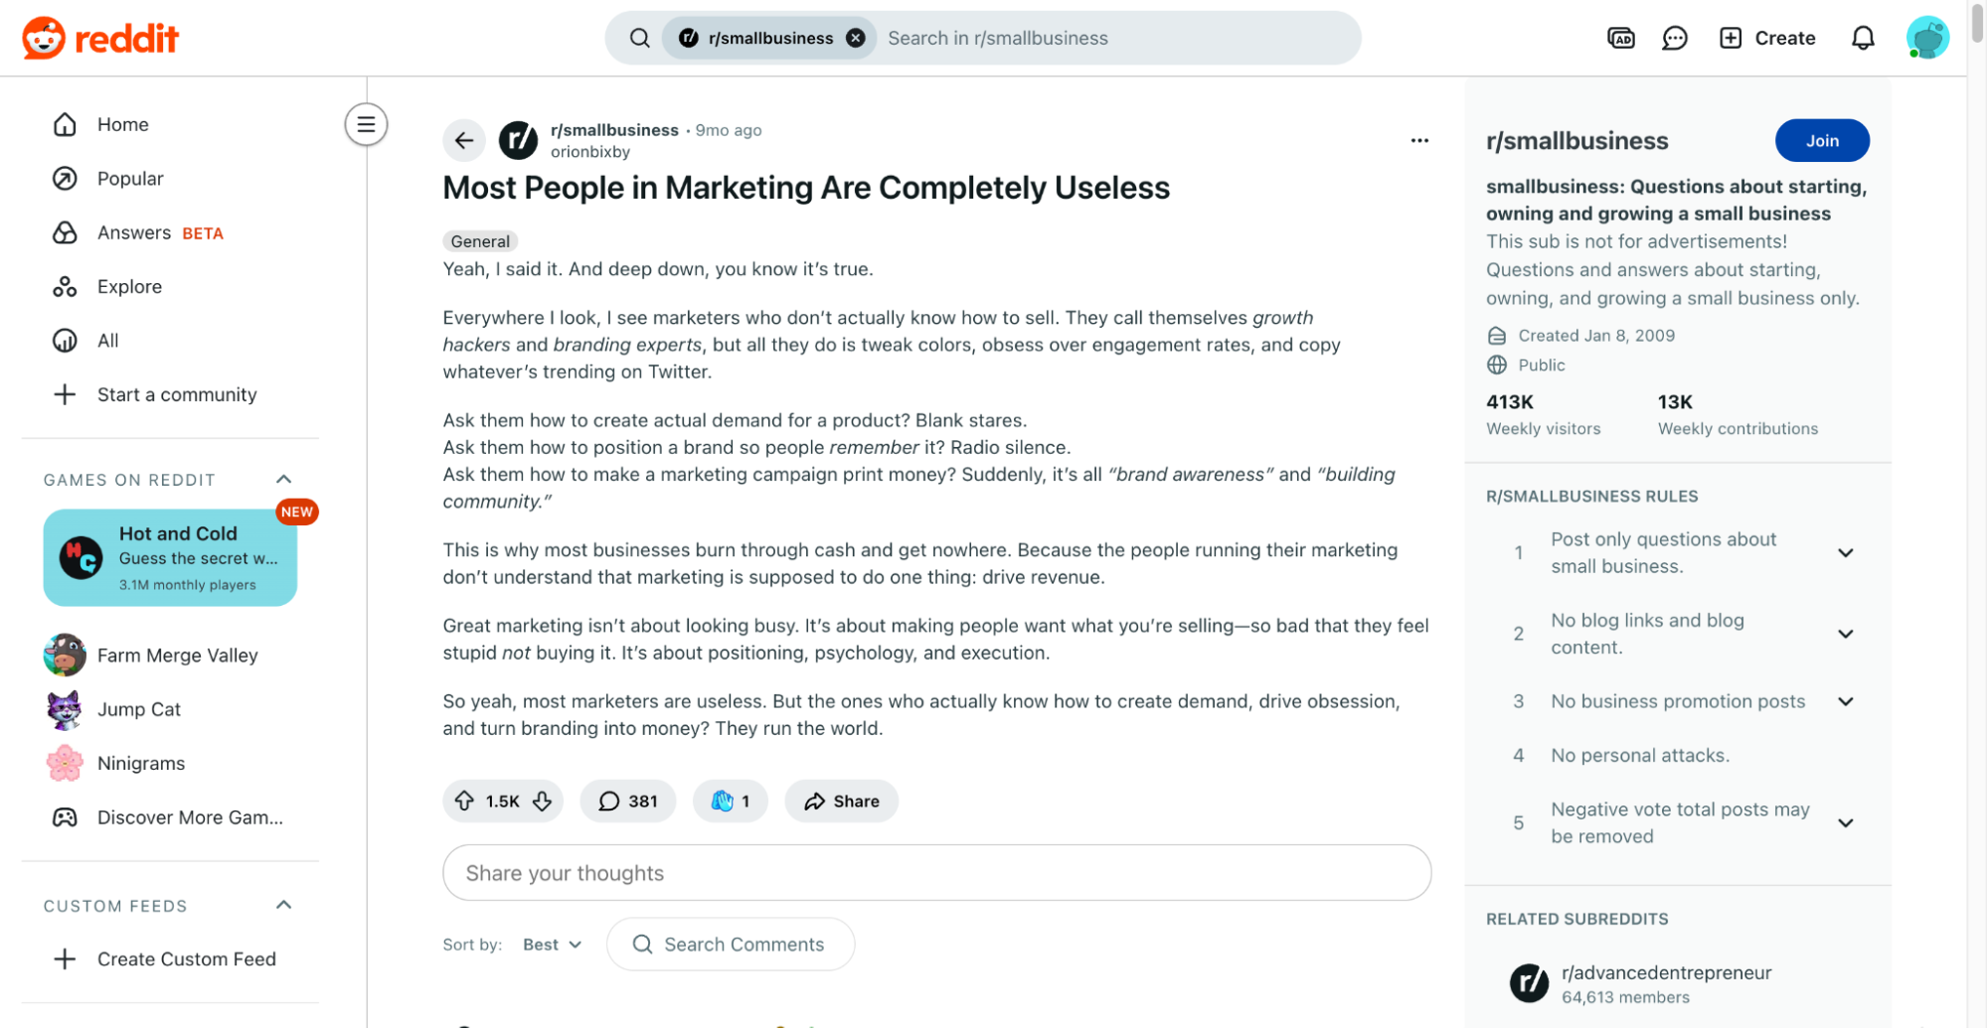The width and height of the screenshot is (1987, 1028).
Task: Visit r/advancedentrepreneur in related subreddits
Action: tap(1666, 973)
